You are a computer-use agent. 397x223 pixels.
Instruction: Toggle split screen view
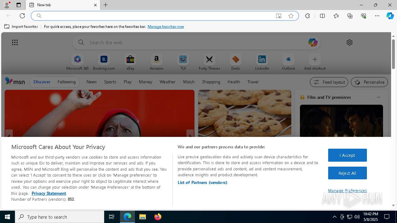tap(322, 16)
